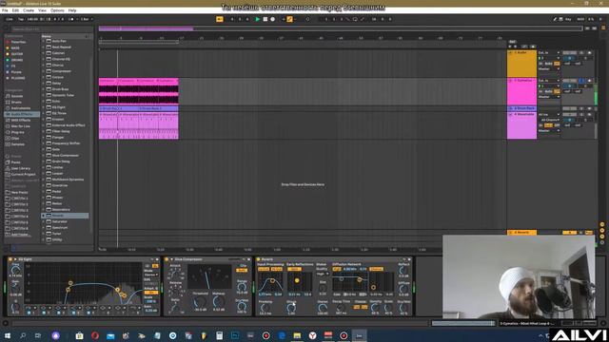Open the View menu
609x342 pixels.
[42, 10]
